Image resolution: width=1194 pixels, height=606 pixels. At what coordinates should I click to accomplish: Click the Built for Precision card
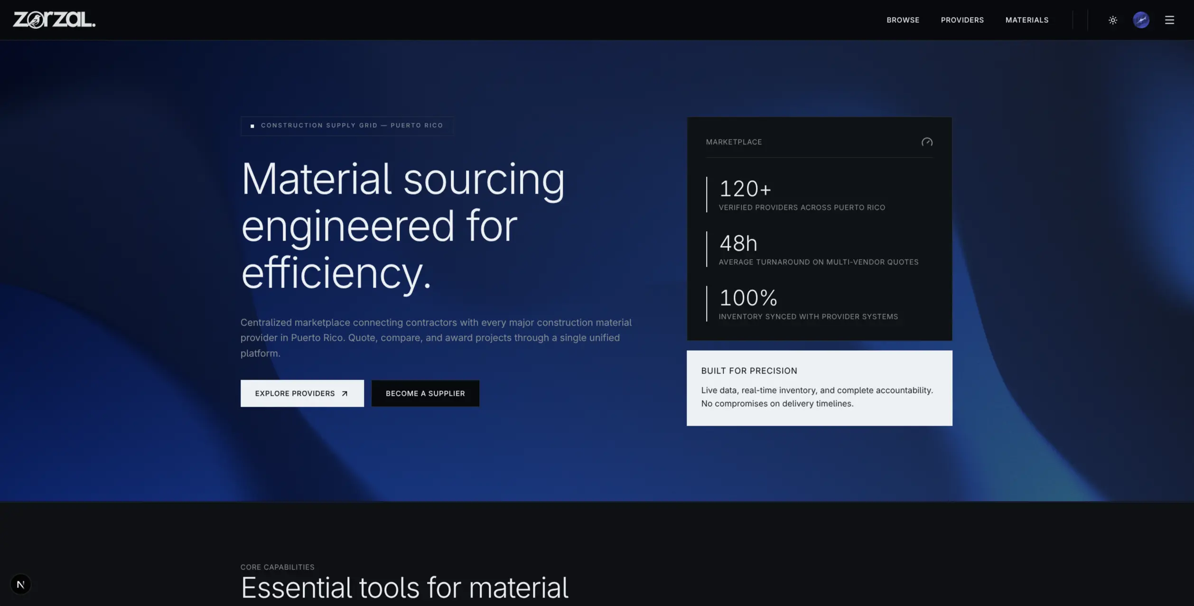point(819,388)
